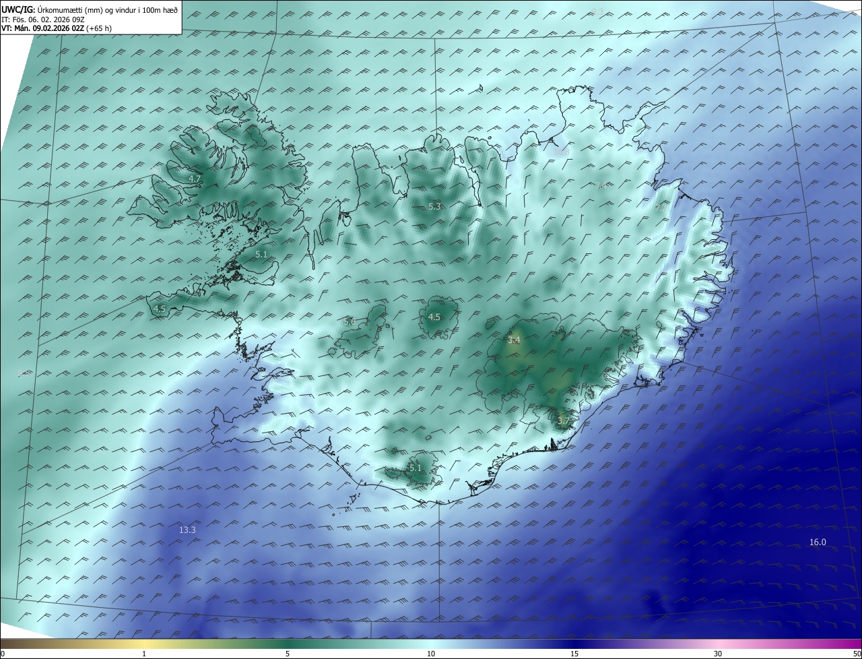
Task: Click the title 'UWC/IG: Úrkomumætti (mm) og vindur í 100m hæð'
Action: pos(90,9)
